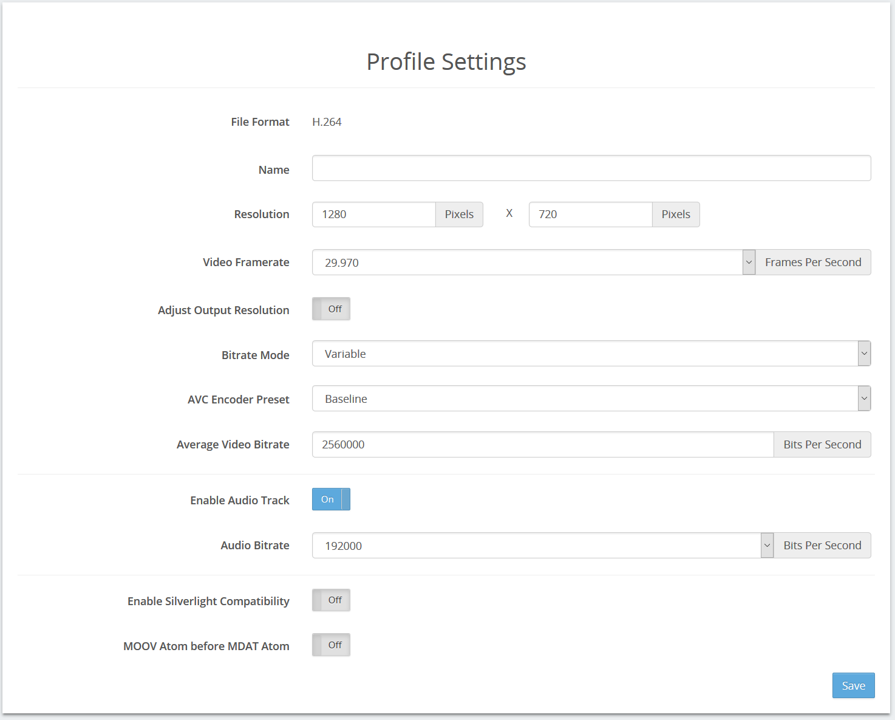The height and width of the screenshot is (720, 895).
Task: Click the Enable Audio Track label
Action: (240, 501)
